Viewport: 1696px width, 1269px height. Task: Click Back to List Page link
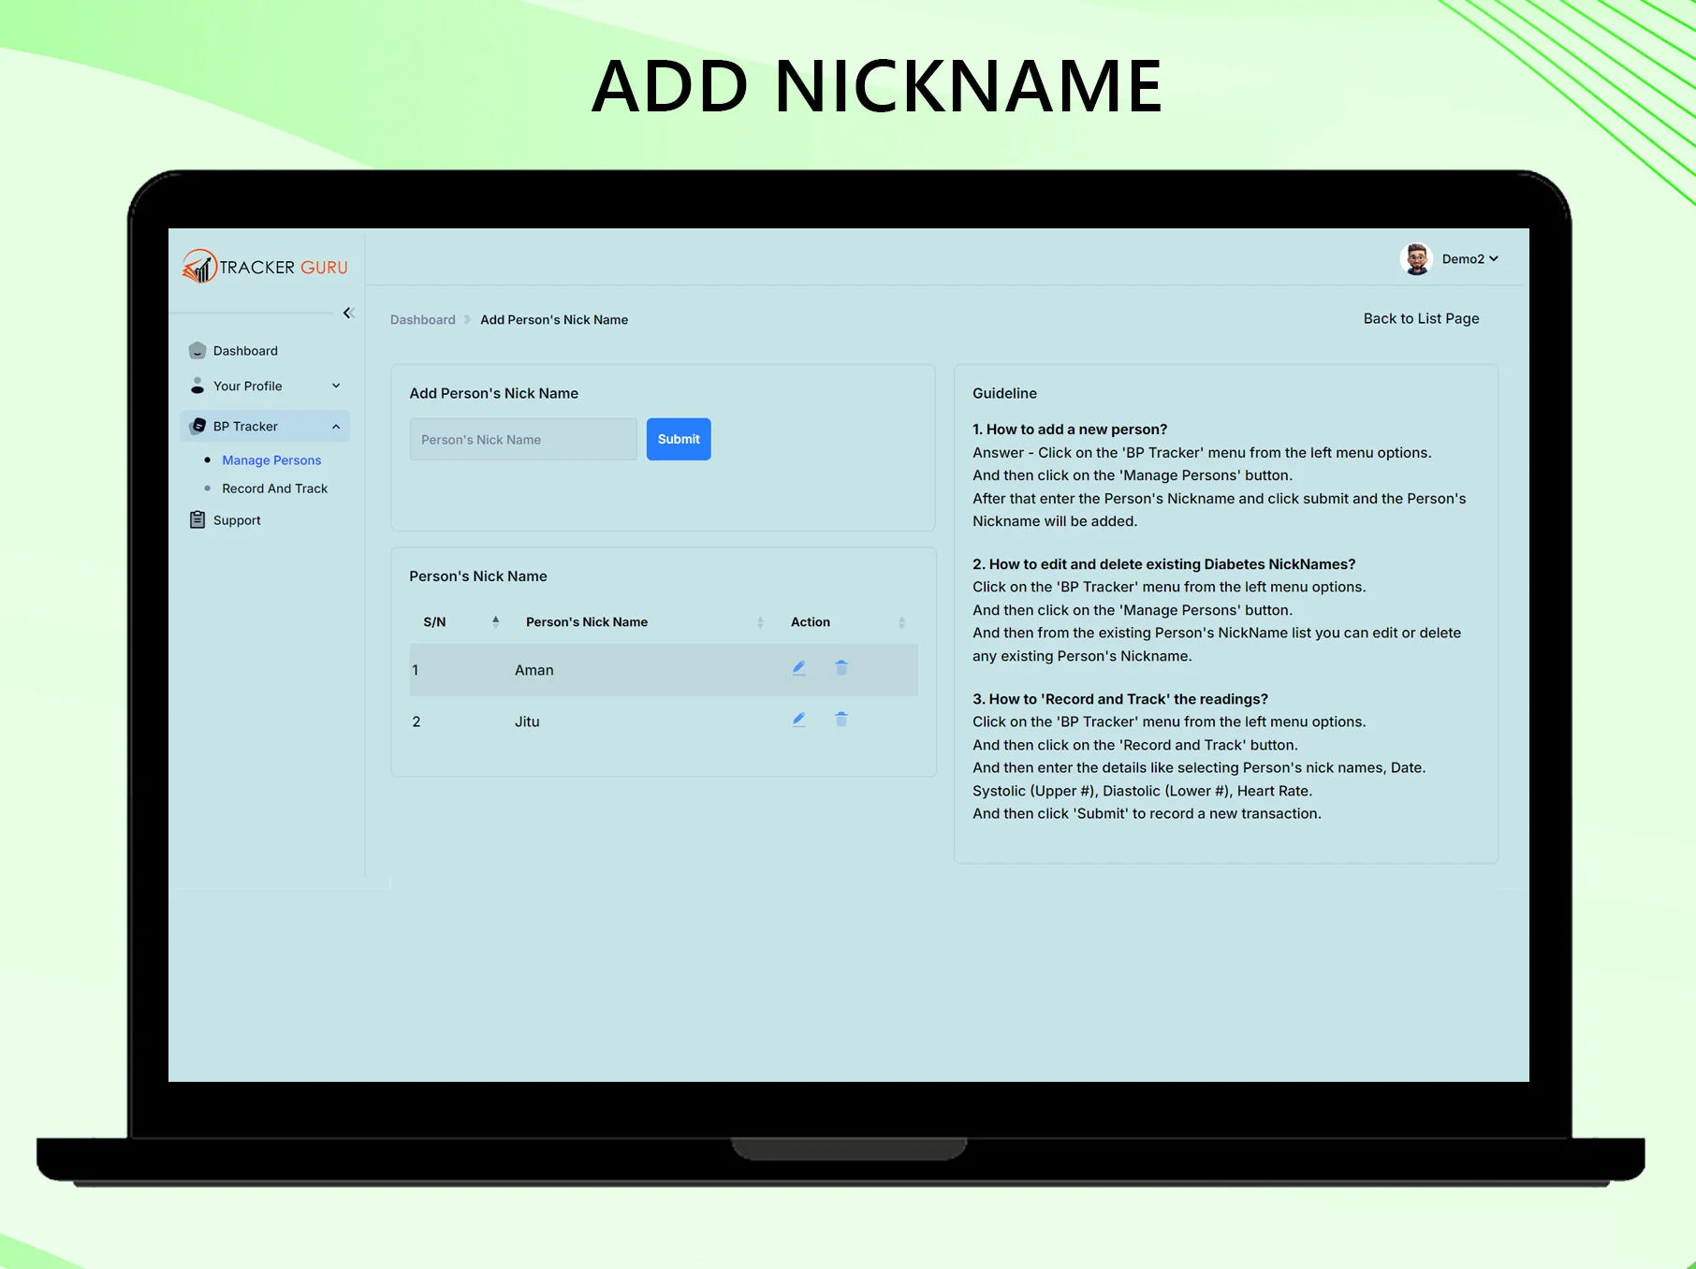tap(1421, 318)
